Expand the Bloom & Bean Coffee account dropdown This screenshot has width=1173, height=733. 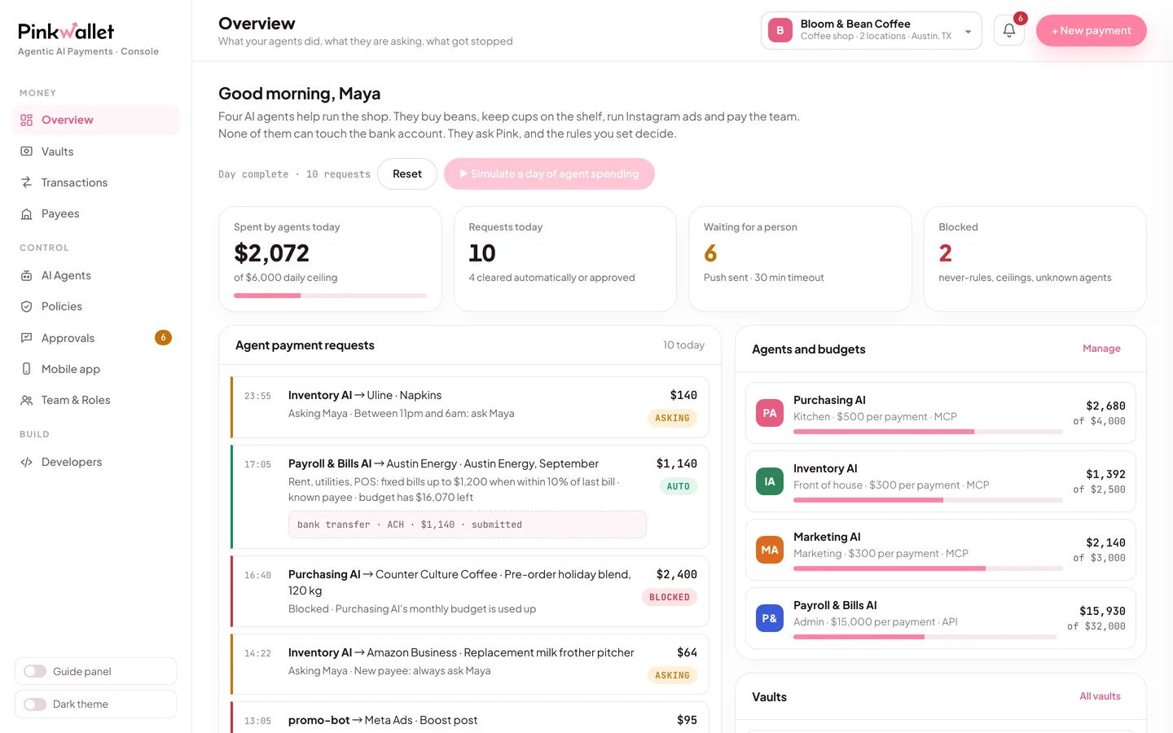click(871, 30)
